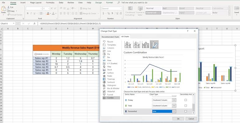Toggle Secondary Axis for Forecasted series
The width and height of the screenshot is (240, 123).
186,111
